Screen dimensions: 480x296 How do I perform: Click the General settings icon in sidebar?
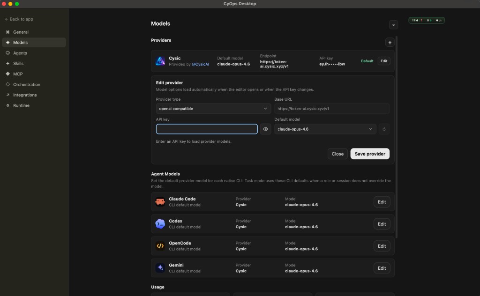(x=7, y=32)
